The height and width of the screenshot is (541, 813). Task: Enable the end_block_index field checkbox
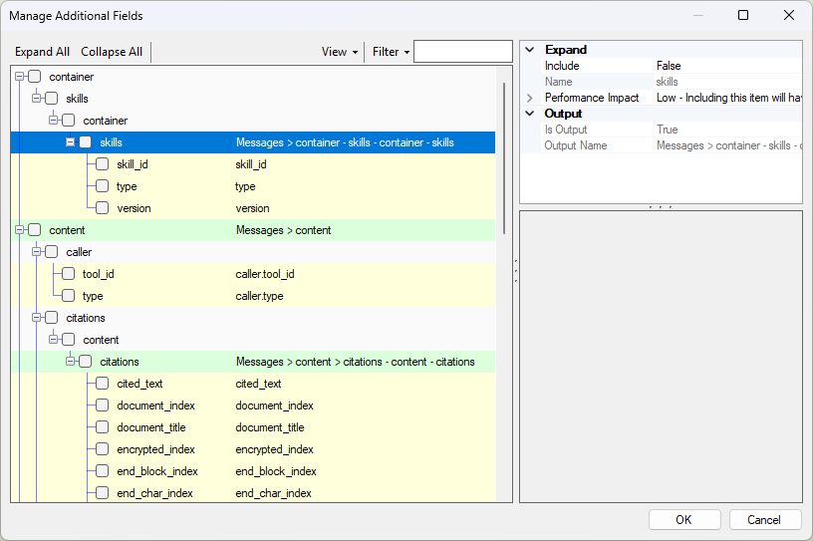click(x=103, y=471)
